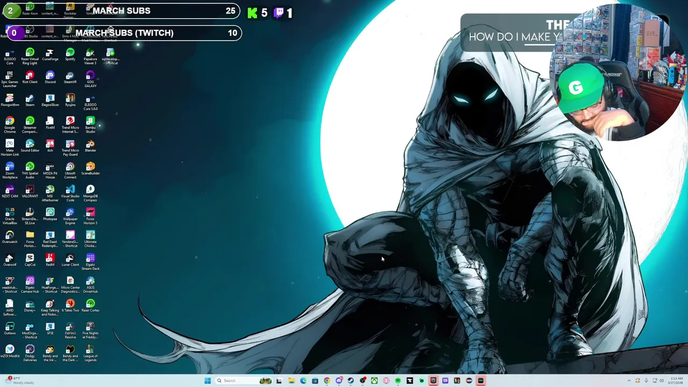Launch Discord from the desktop
This screenshot has height=387, width=688.
50,77
